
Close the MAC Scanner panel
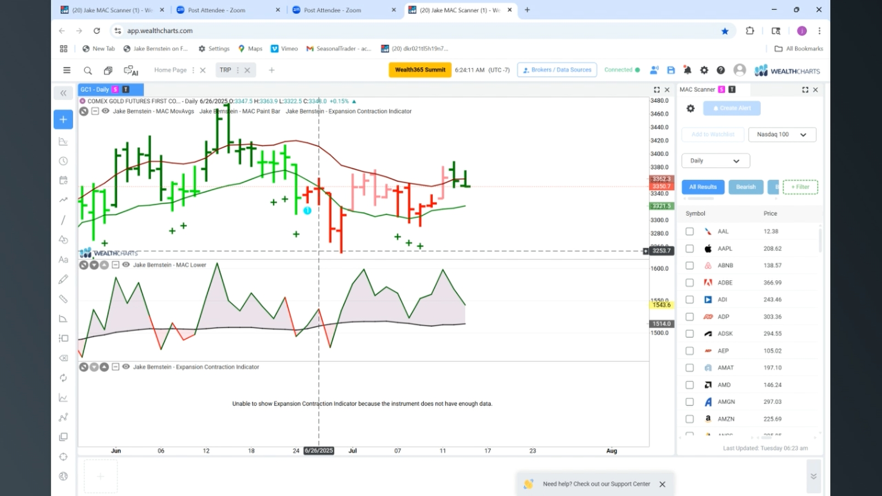pyautogui.click(x=816, y=90)
